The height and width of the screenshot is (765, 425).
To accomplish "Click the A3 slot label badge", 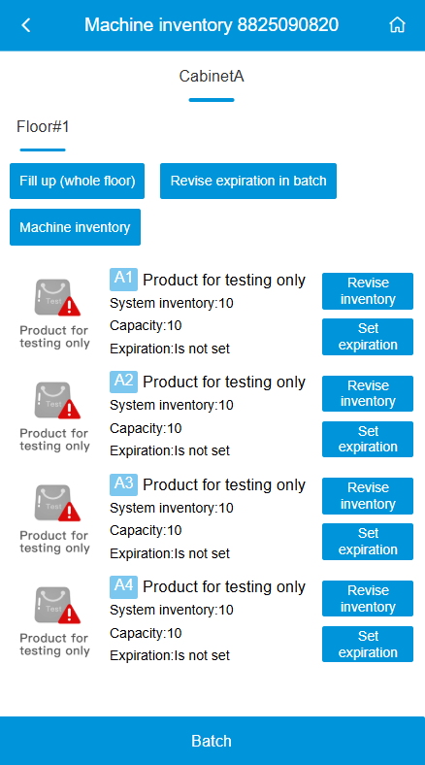I will pyautogui.click(x=123, y=484).
